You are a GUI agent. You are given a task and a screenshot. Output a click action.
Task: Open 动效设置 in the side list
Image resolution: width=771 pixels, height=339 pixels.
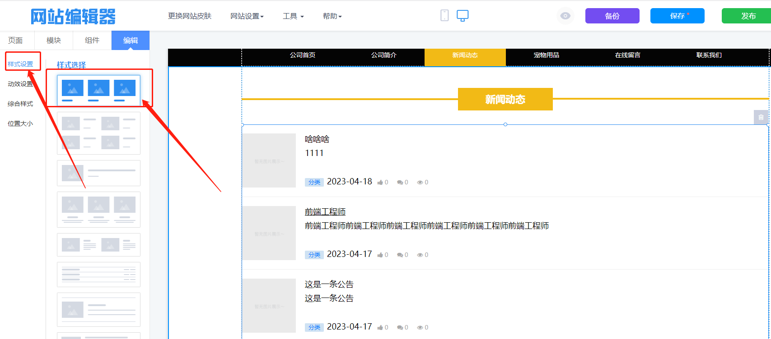20,84
